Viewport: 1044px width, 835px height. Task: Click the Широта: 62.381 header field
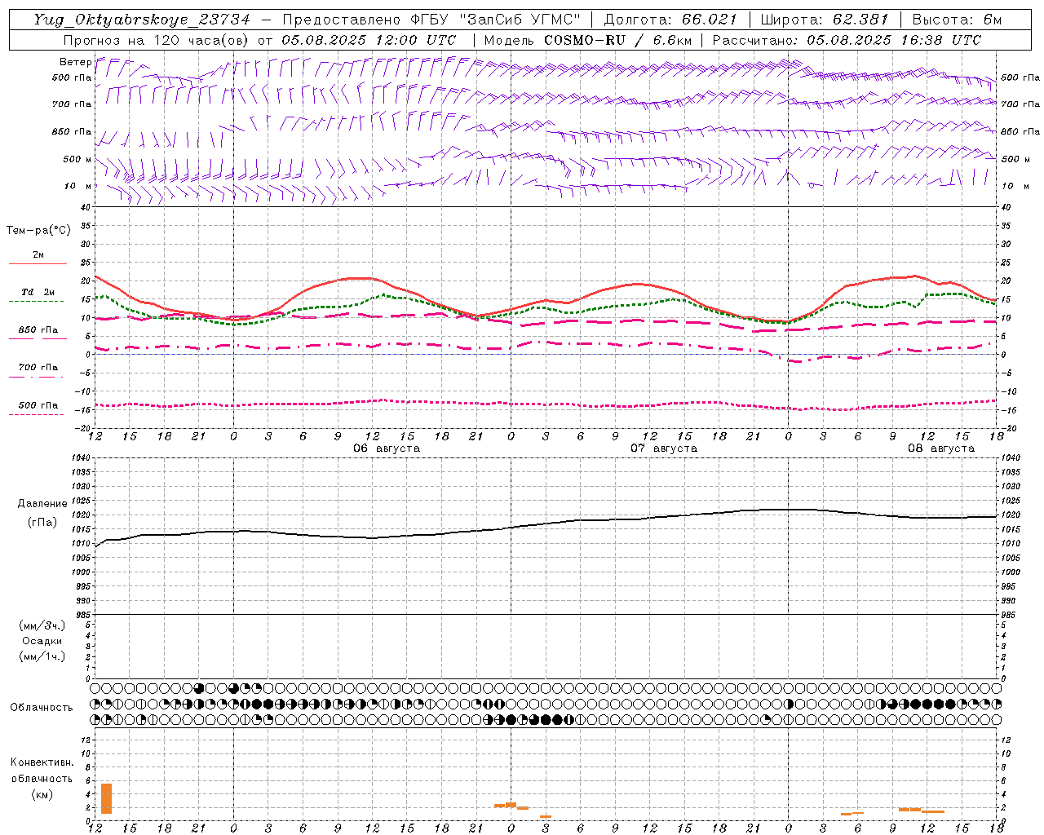coord(824,20)
